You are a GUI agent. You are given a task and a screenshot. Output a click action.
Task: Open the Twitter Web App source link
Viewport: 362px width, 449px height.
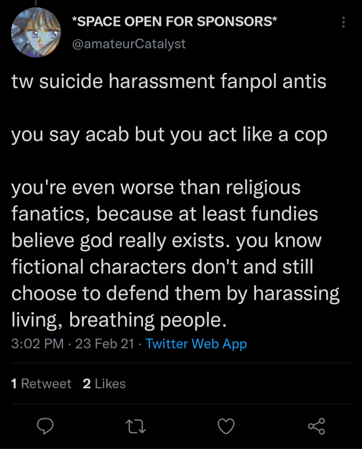196,343
